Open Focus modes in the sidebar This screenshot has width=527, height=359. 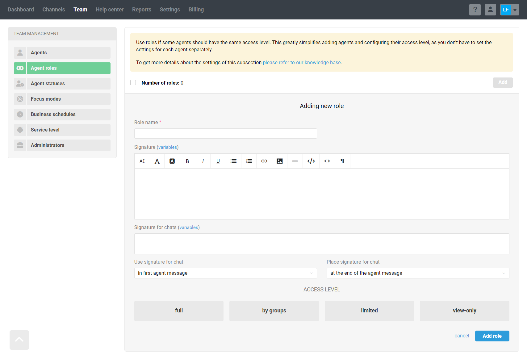pos(69,99)
